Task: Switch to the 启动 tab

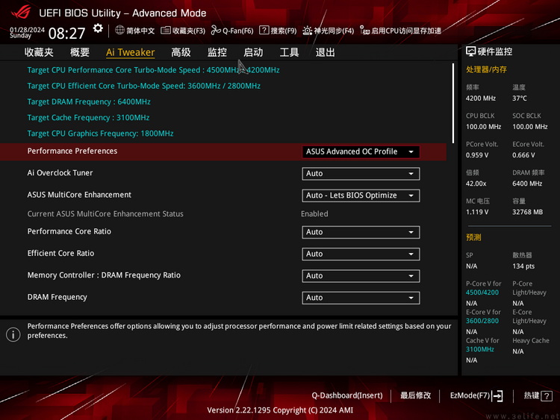Action: point(253,52)
